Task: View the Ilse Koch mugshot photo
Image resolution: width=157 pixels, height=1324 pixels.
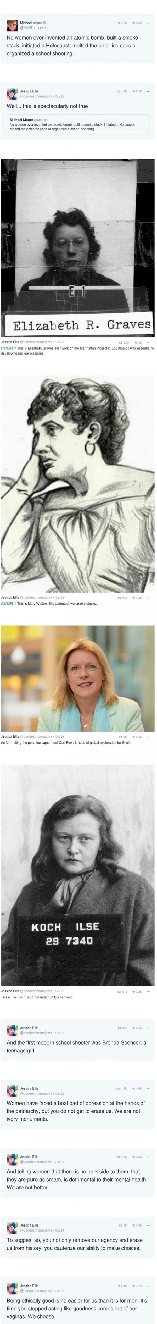Action: (x=78, y=875)
